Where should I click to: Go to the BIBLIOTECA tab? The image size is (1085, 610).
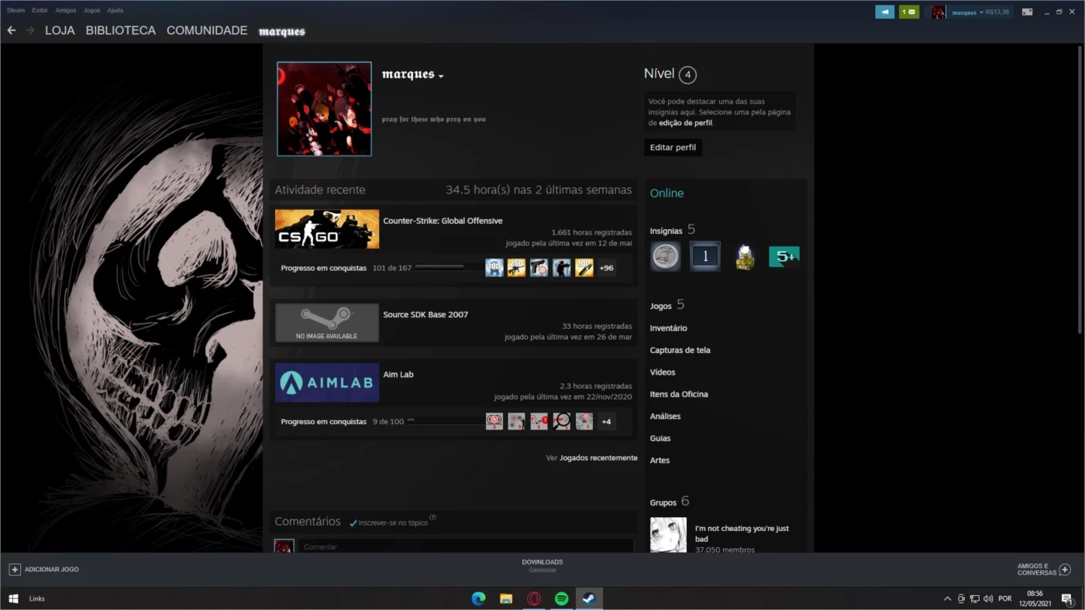coord(120,30)
